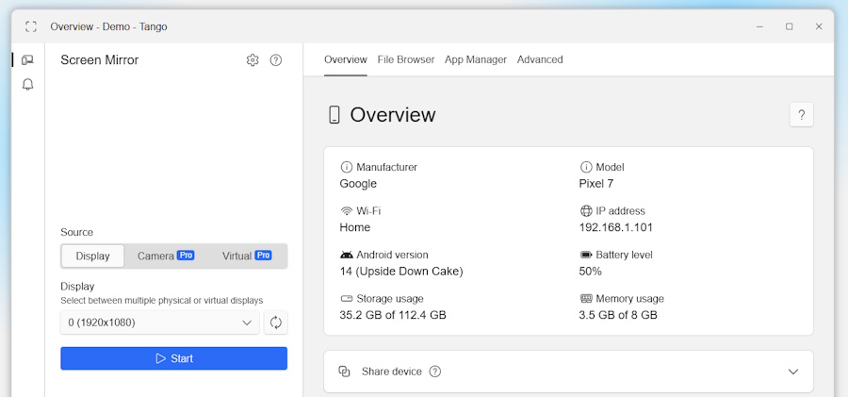Click the Overview help question button
This screenshot has height=397, width=848.
click(x=801, y=115)
